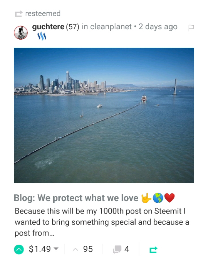Click the resteemed arrow icon at top
Viewport: 208px width, 262px height.
tap(18, 14)
